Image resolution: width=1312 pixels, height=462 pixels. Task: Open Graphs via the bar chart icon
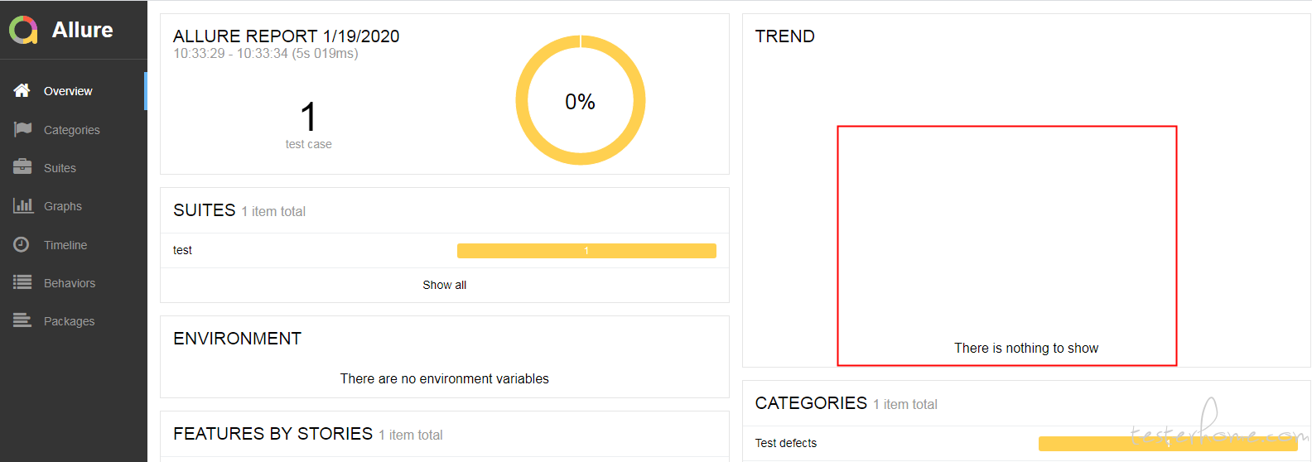tap(22, 205)
